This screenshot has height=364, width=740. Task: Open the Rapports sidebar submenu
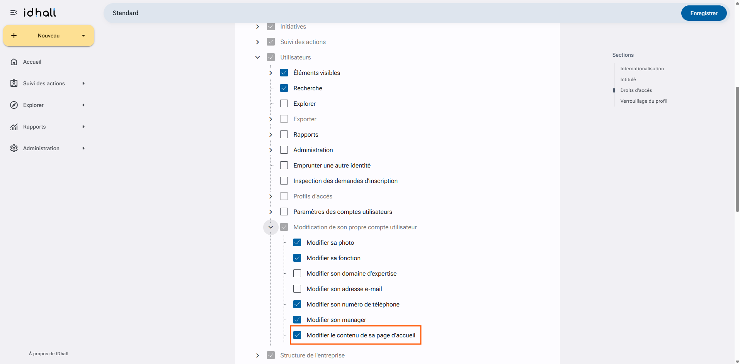tap(83, 127)
